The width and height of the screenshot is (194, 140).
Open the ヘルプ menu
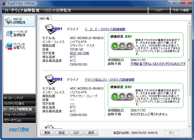[158, 10]
